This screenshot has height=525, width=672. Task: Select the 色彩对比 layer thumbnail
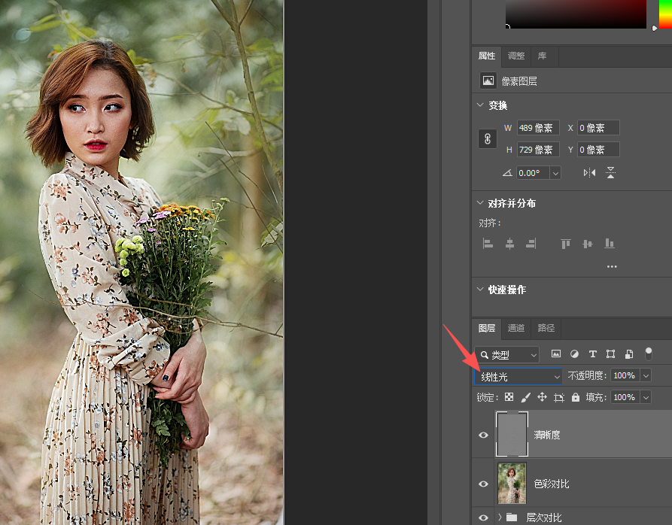[x=512, y=483]
